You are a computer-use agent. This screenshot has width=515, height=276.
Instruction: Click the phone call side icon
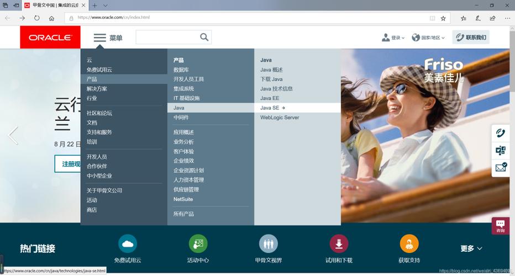(501, 133)
